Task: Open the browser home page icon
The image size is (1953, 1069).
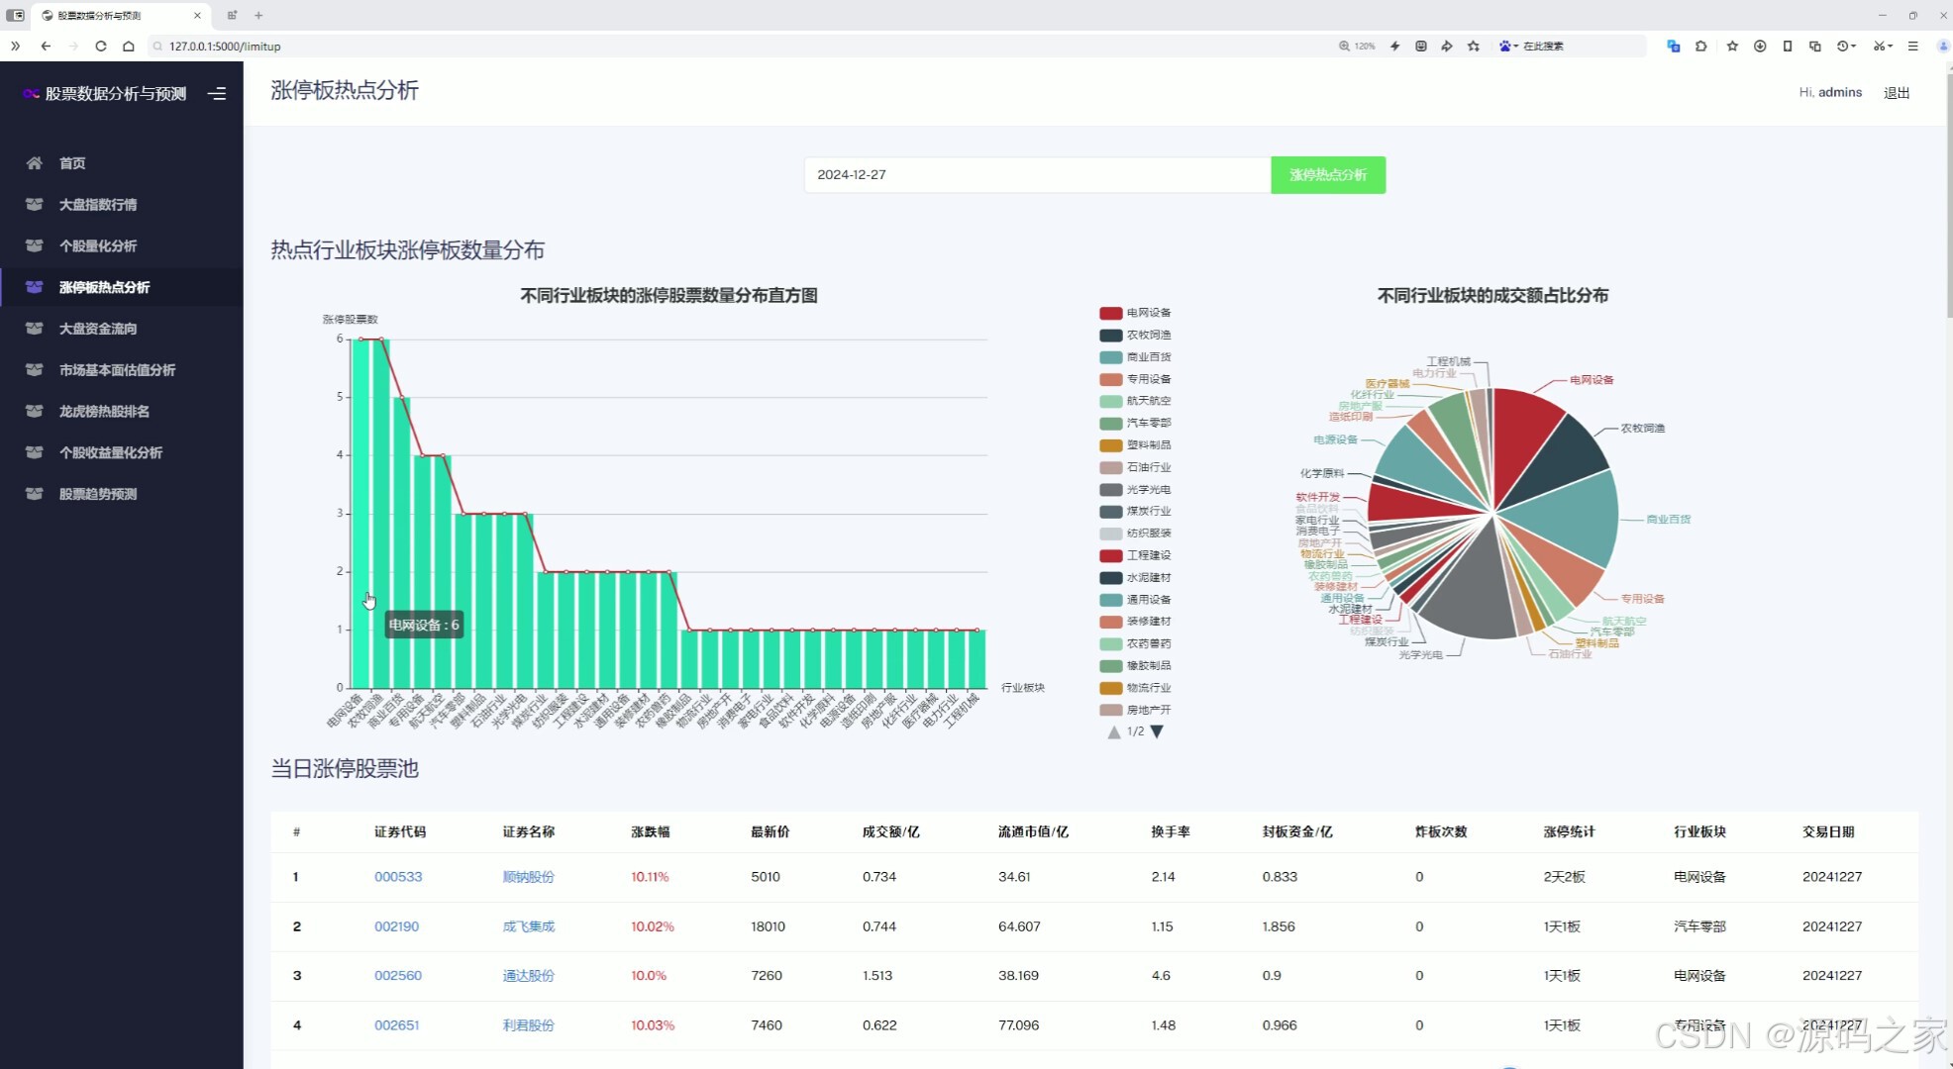Action: tap(129, 47)
